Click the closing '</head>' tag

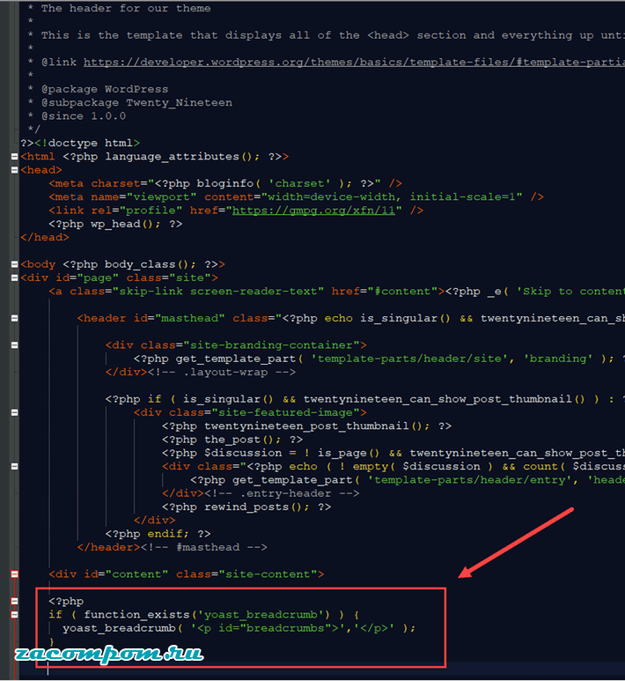(45, 237)
